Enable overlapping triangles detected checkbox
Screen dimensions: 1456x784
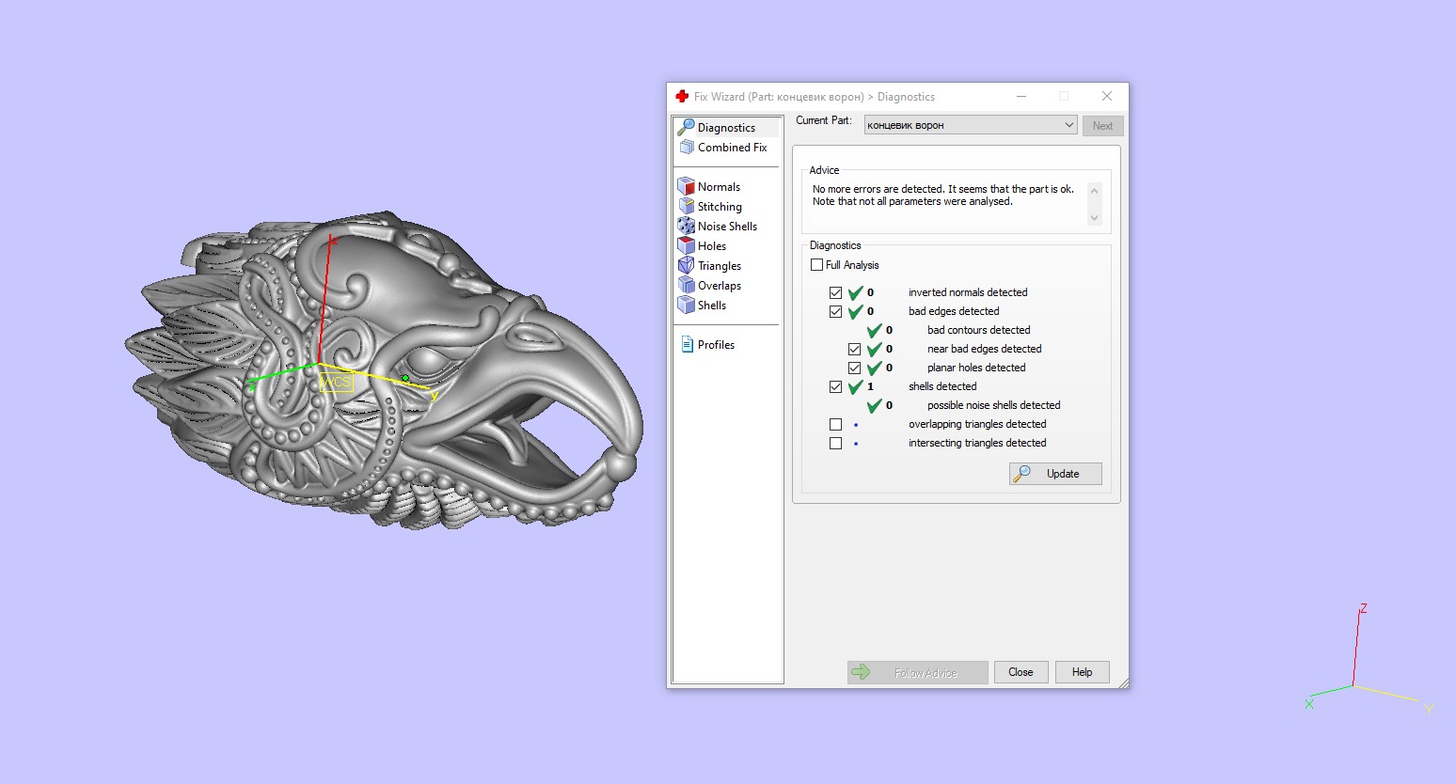coord(835,424)
